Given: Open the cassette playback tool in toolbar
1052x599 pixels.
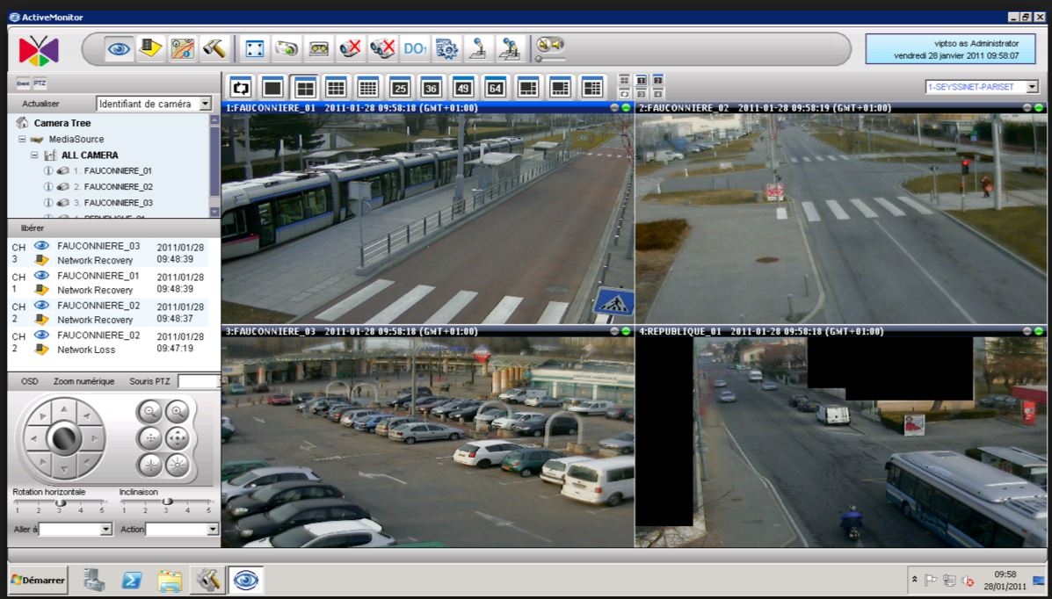Looking at the screenshot, I should tap(318, 48).
